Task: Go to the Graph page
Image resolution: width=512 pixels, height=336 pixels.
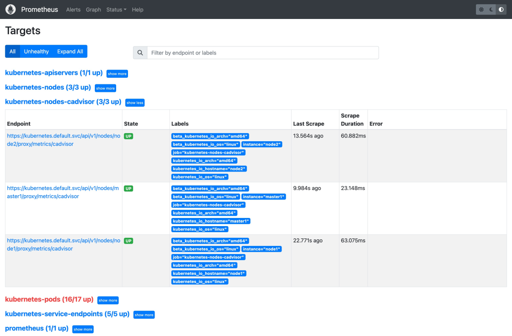Action: pyautogui.click(x=93, y=9)
